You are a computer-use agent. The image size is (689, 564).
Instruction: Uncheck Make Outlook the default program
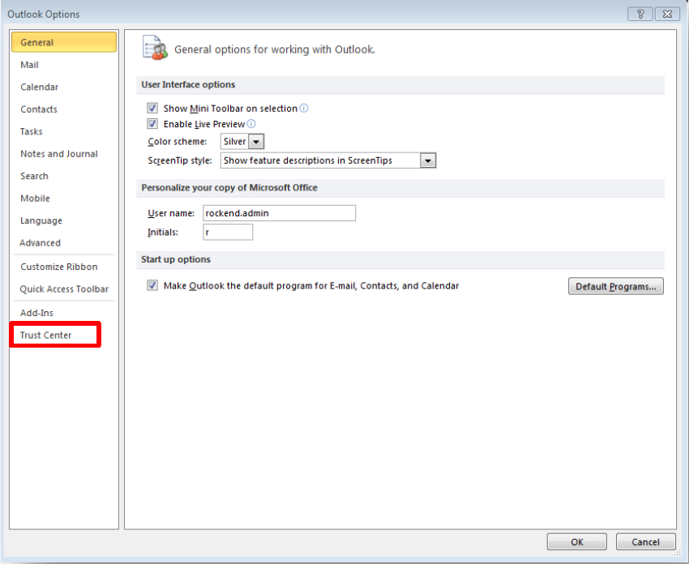[x=152, y=285]
